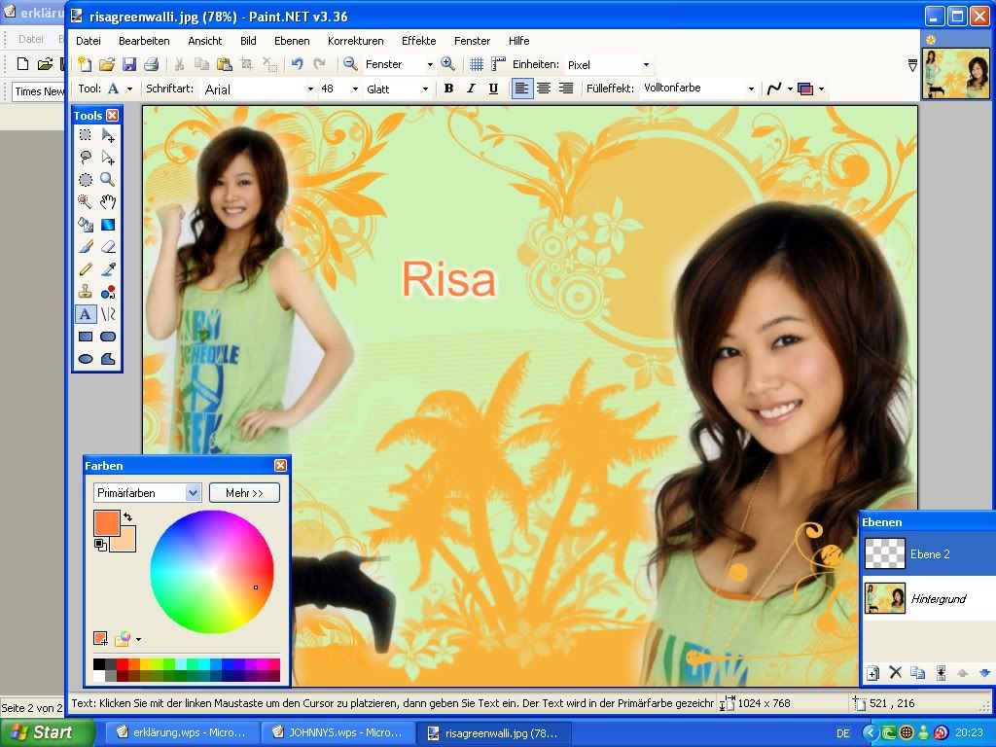This screenshot has height=747, width=996.
Task: Set text alignment to center
Action: [544, 89]
